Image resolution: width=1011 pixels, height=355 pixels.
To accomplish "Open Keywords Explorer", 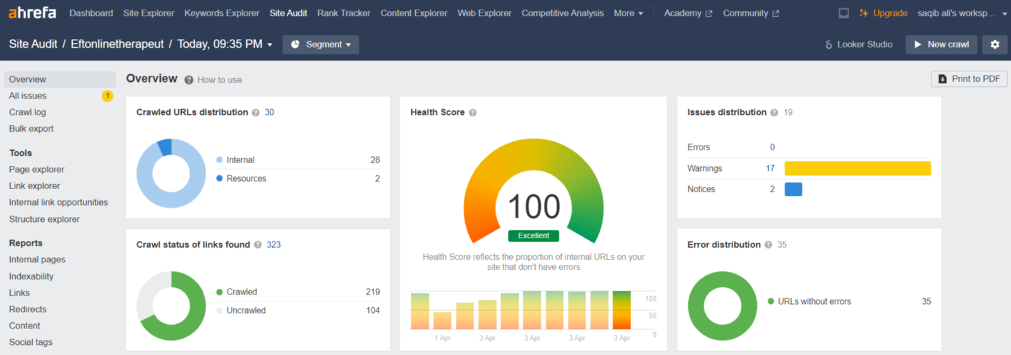I will coord(222,13).
